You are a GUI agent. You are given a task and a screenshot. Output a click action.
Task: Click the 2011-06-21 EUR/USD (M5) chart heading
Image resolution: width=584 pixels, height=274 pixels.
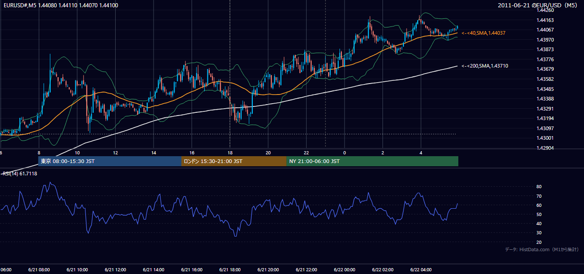pyautogui.click(x=538, y=5)
